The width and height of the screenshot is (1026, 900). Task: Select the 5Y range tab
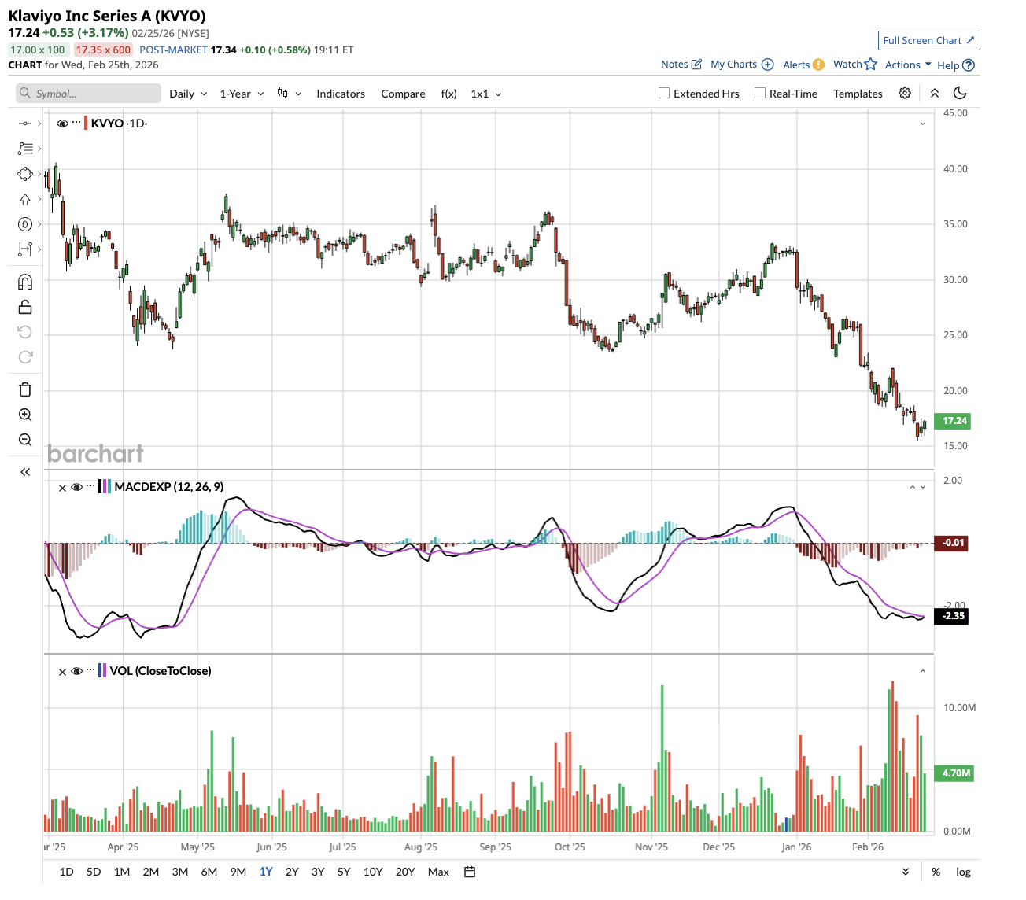click(344, 872)
